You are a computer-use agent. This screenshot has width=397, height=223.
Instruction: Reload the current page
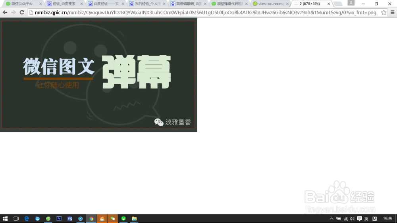(x=22, y=12)
